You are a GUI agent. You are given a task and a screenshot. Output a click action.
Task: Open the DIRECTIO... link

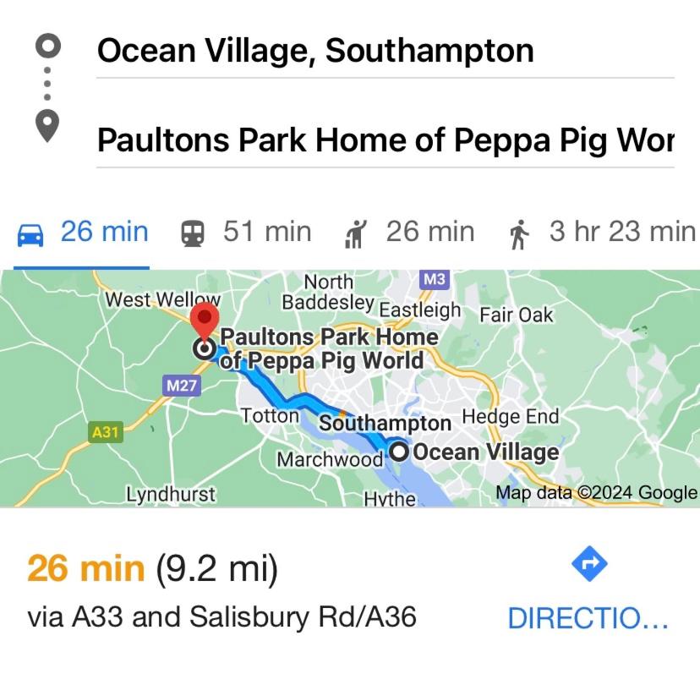point(588,618)
